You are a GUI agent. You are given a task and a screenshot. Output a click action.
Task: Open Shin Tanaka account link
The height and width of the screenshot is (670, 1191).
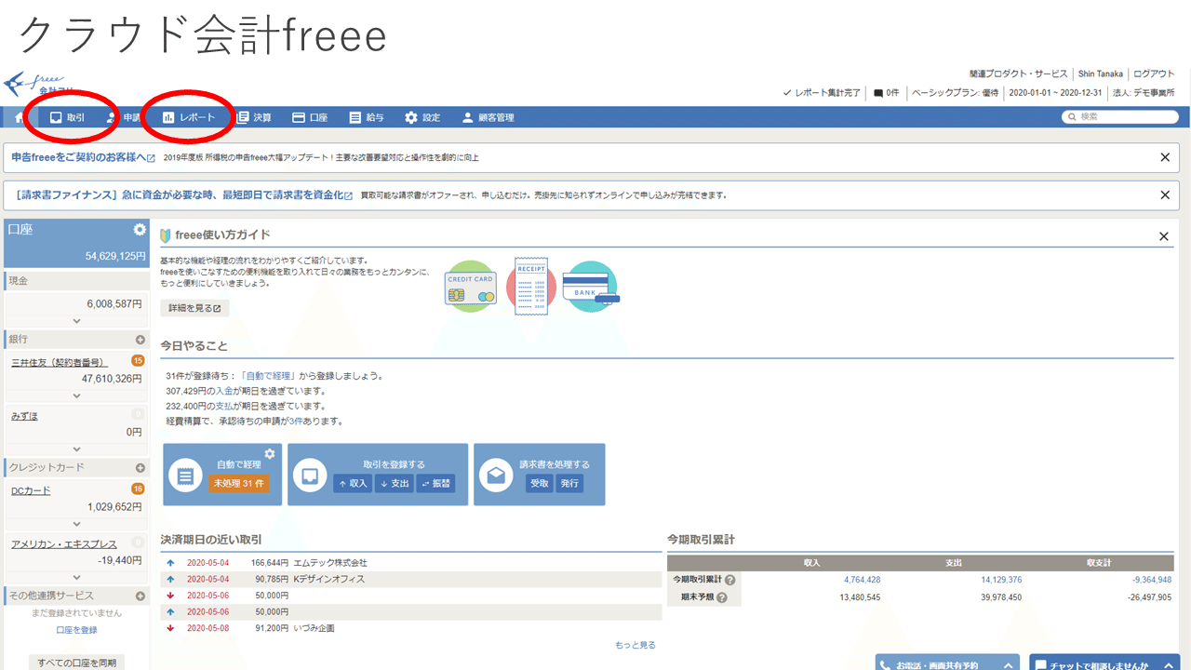pos(1101,74)
